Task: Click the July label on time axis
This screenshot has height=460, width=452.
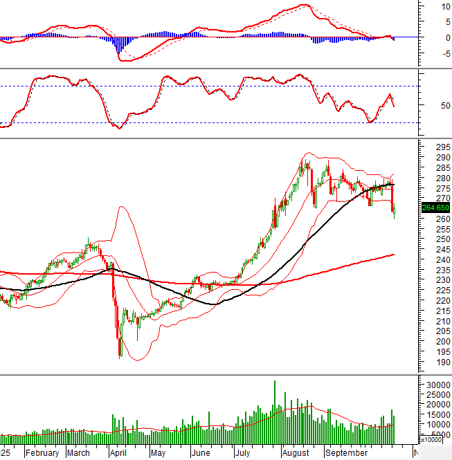Action: pyautogui.click(x=242, y=453)
